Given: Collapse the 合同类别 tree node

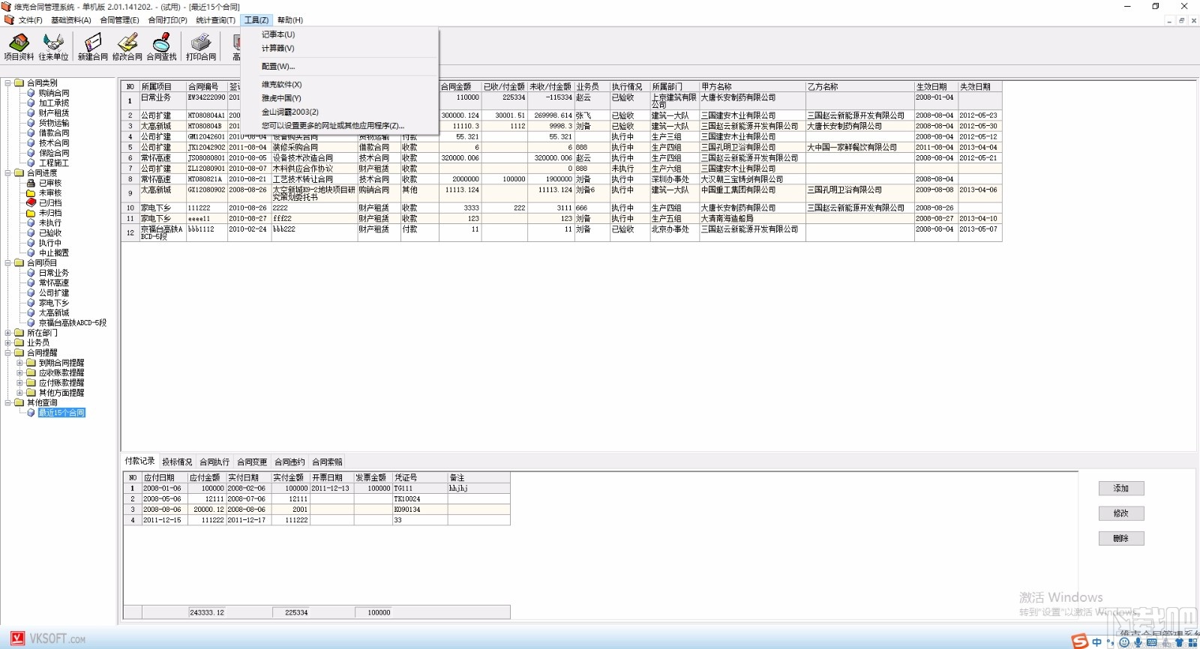Looking at the screenshot, I should pyautogui.click(x=8, y=83).
